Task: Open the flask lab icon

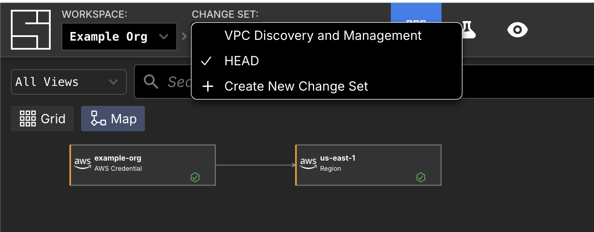Action: (468, 30)
